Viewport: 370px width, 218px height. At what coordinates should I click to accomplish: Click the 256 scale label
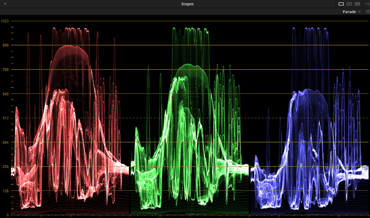click(x=6, y=167)
